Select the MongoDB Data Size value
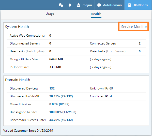The width and height of the screenshot is (152, 136). pyautogui.click(x=56, y=59)
